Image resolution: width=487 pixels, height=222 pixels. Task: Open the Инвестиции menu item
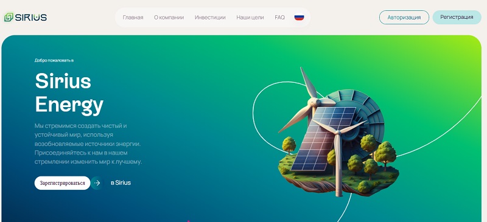click(210, 18)
